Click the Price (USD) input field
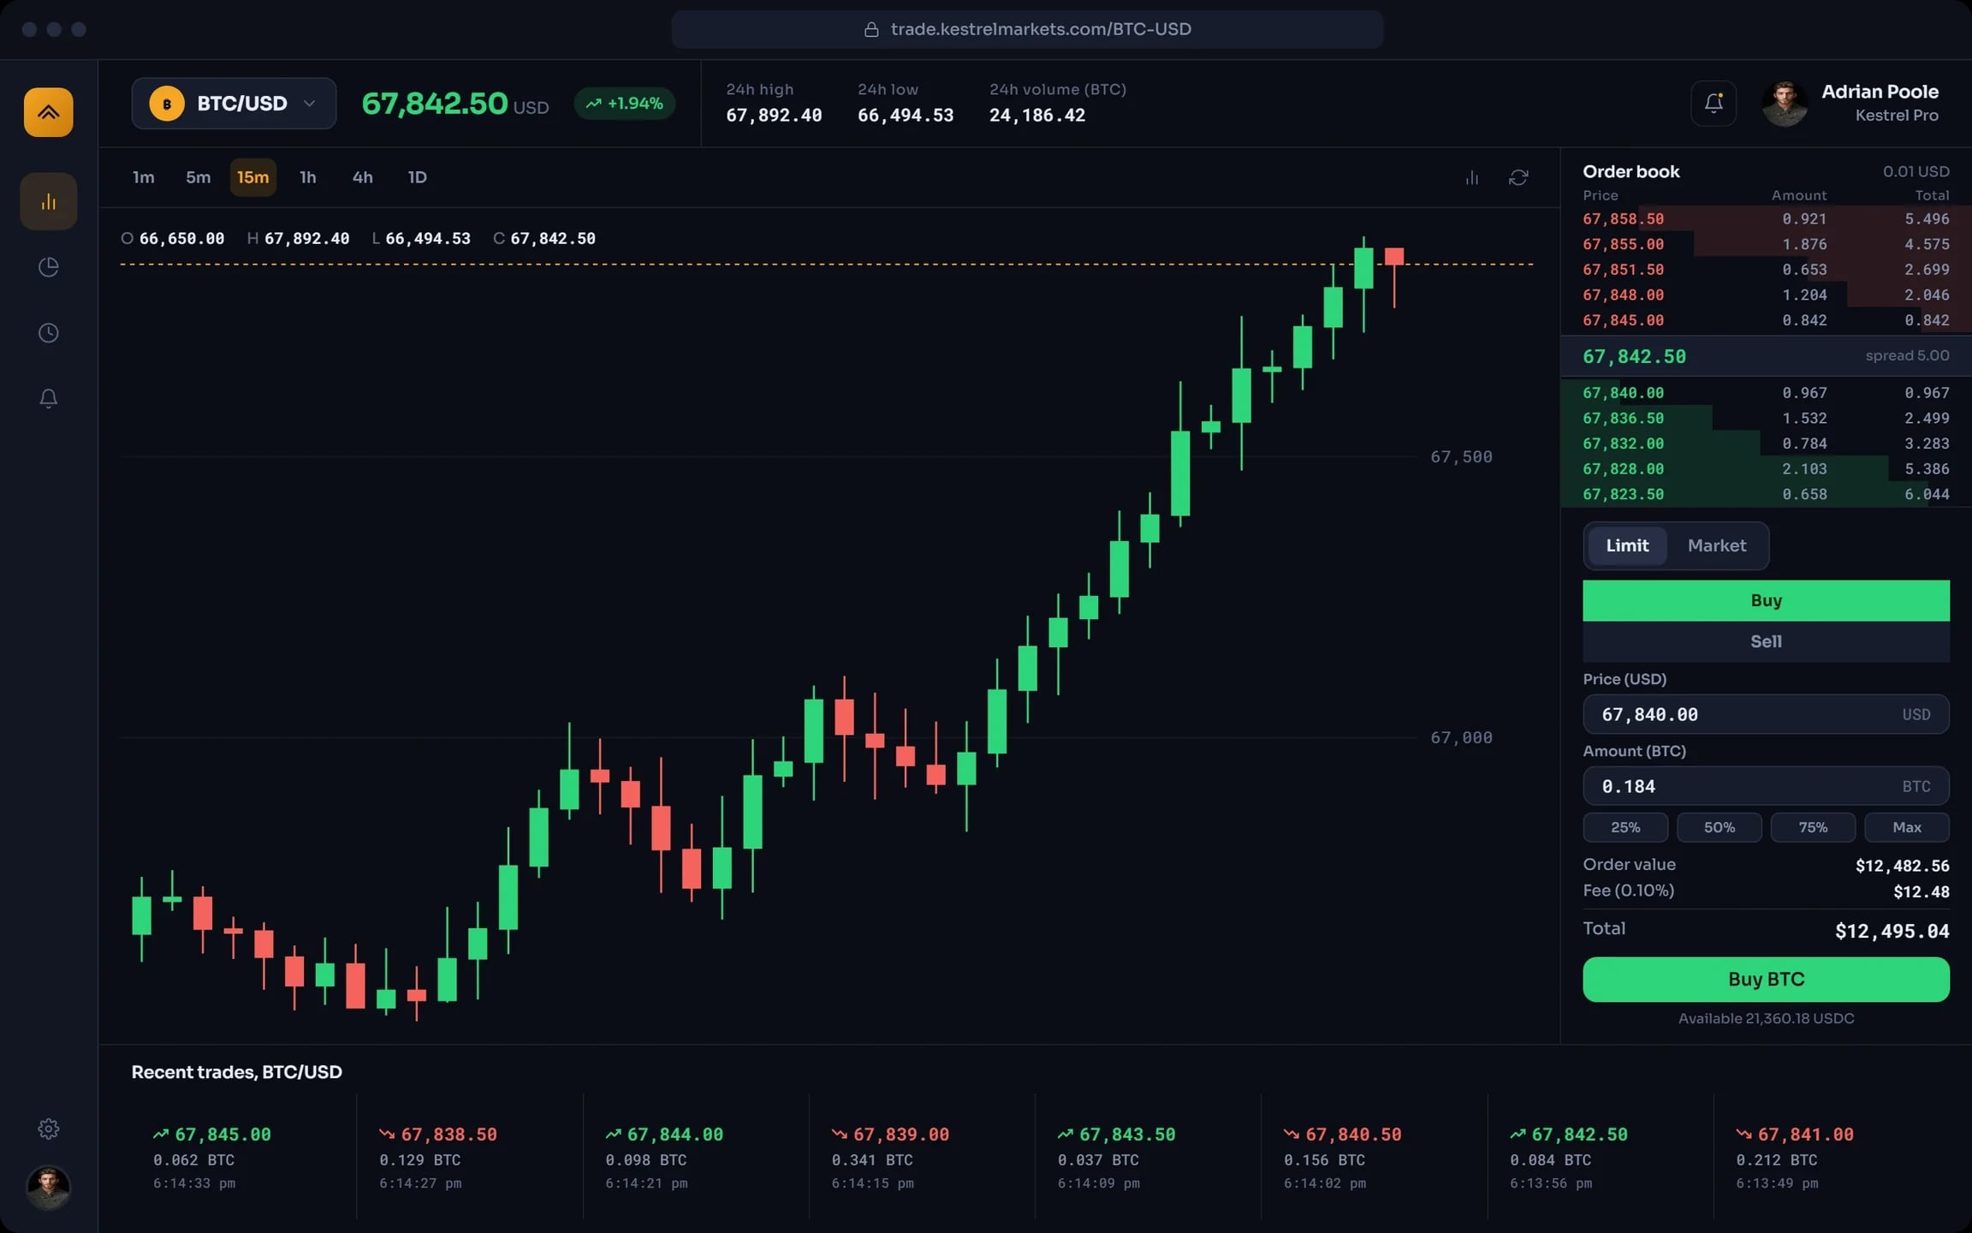Image resolution: width=1972 pixels, height=1233 pixels. [1766, 714]
